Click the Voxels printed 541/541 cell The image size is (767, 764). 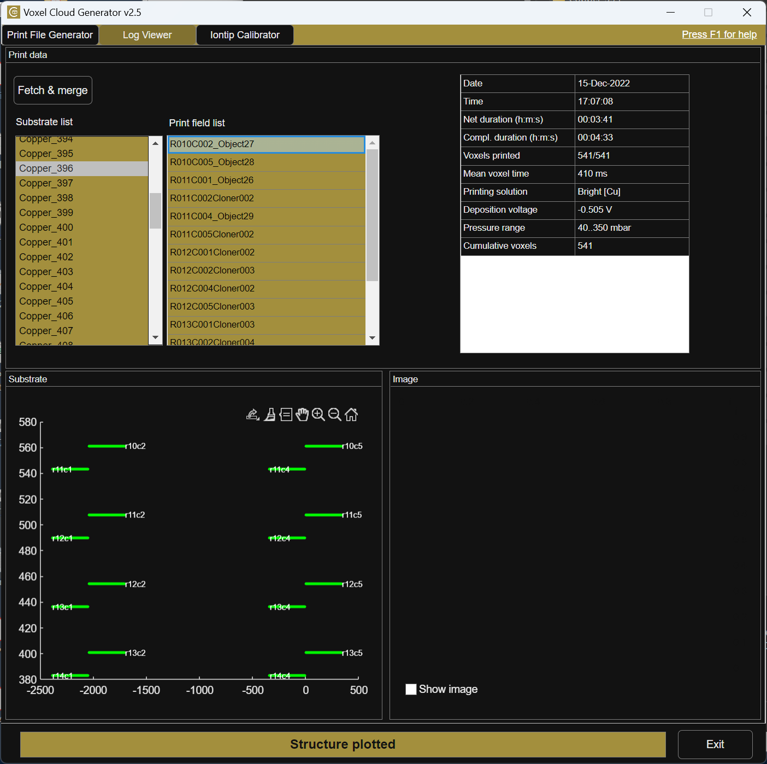[632, 156]
